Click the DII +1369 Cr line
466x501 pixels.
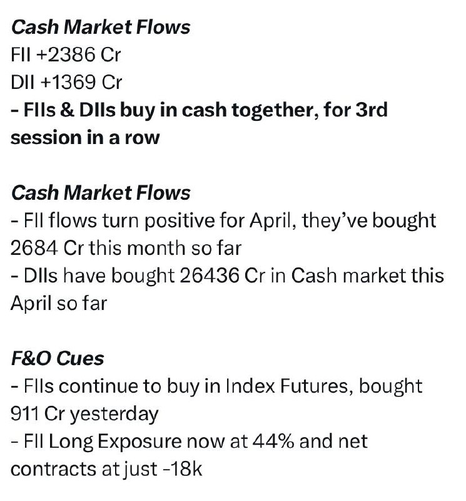(66, 82)
